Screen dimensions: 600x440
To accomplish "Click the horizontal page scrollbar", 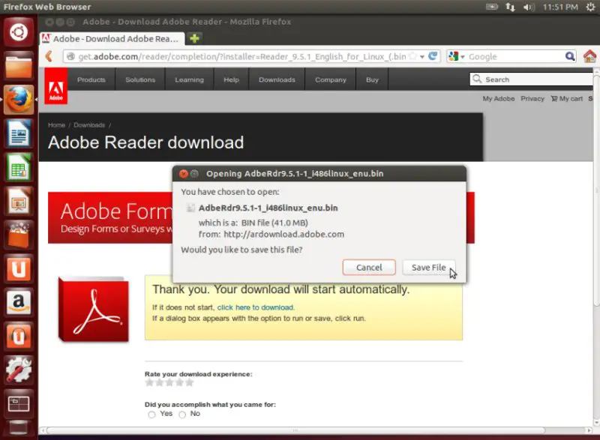I will 295,430.
